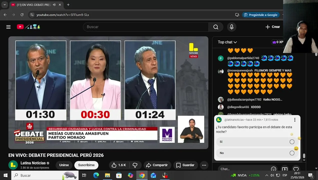Switch to Chrome on taskbar

tap(142, 175)
